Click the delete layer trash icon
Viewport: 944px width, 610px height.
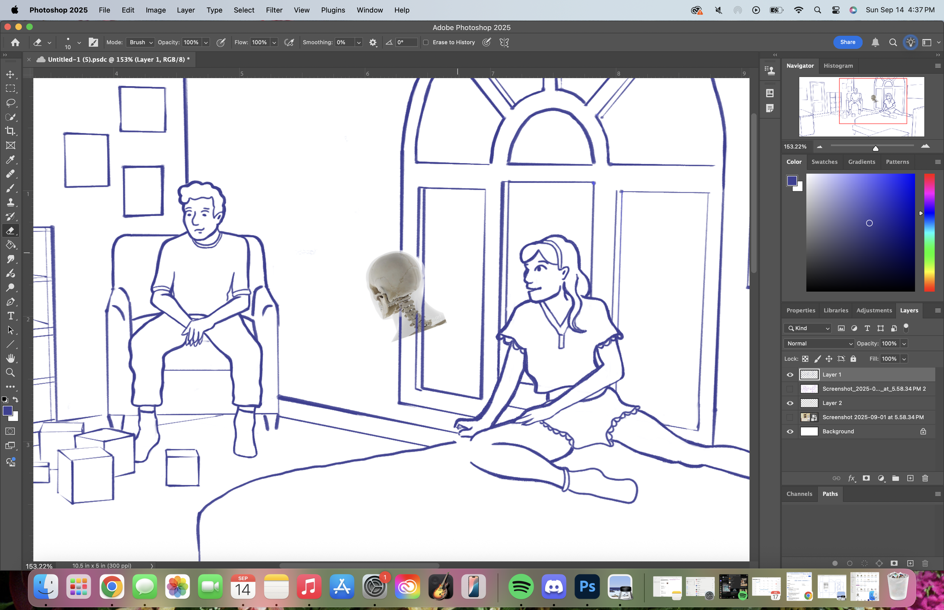[925, 478]
